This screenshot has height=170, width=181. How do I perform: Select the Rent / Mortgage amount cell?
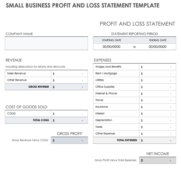tap(157, 74)
